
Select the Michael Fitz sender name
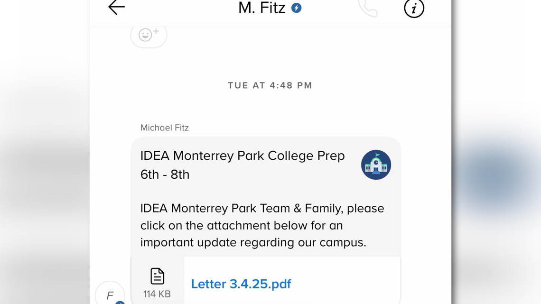point(165,128)
